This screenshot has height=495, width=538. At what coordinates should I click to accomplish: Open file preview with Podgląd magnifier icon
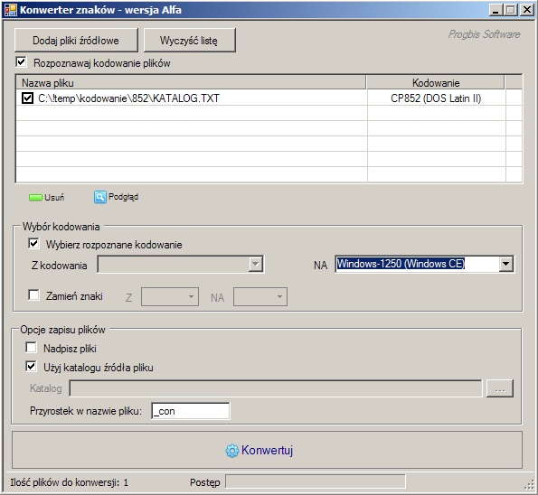tap(99, 197)
